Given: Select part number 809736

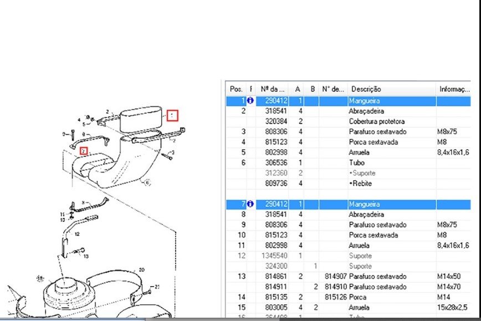Looking at the screenshot, I should pyautogui.click(x=277, y=184).
